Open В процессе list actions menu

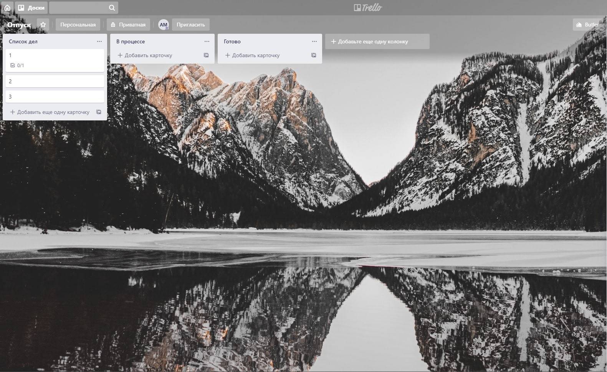click(207, 41)
